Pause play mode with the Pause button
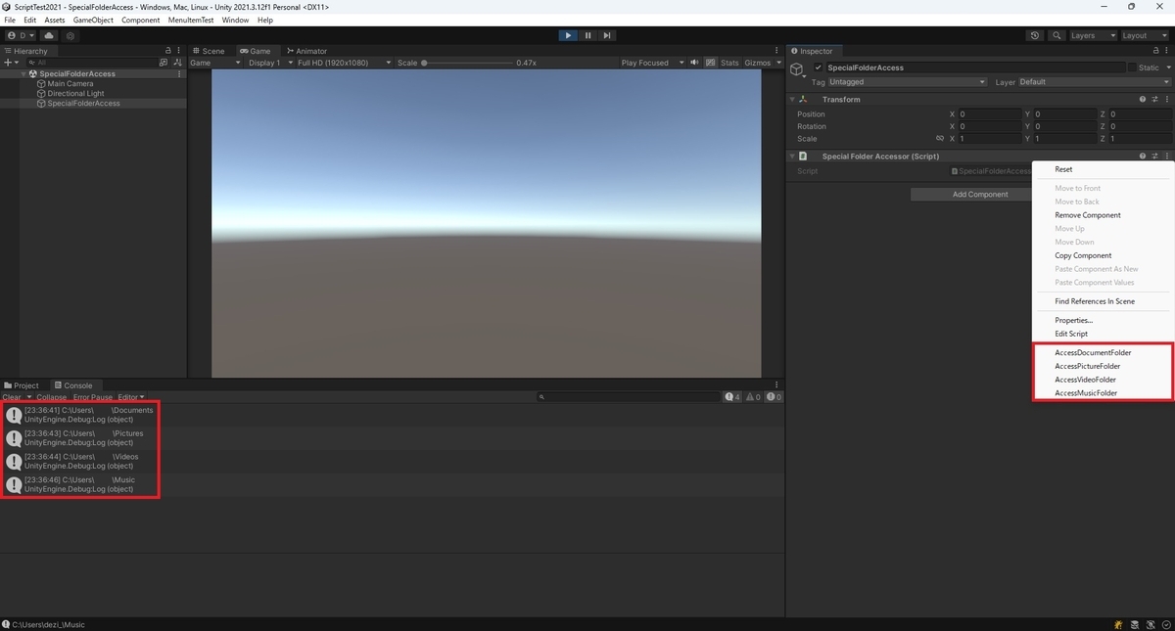 tap(587, 35)
